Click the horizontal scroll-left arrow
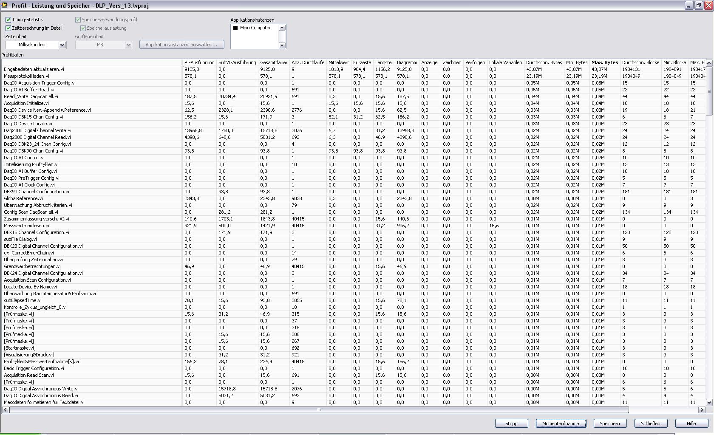The width and height of the screenshot is (714, 435). (x=5, y=410)
